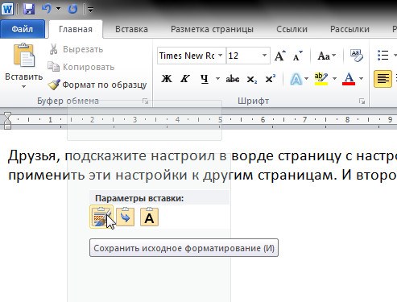This screenshot has height=302, width=397.
Task: Expand underline style dropdown arrow
Action: [x=217, y=79]
